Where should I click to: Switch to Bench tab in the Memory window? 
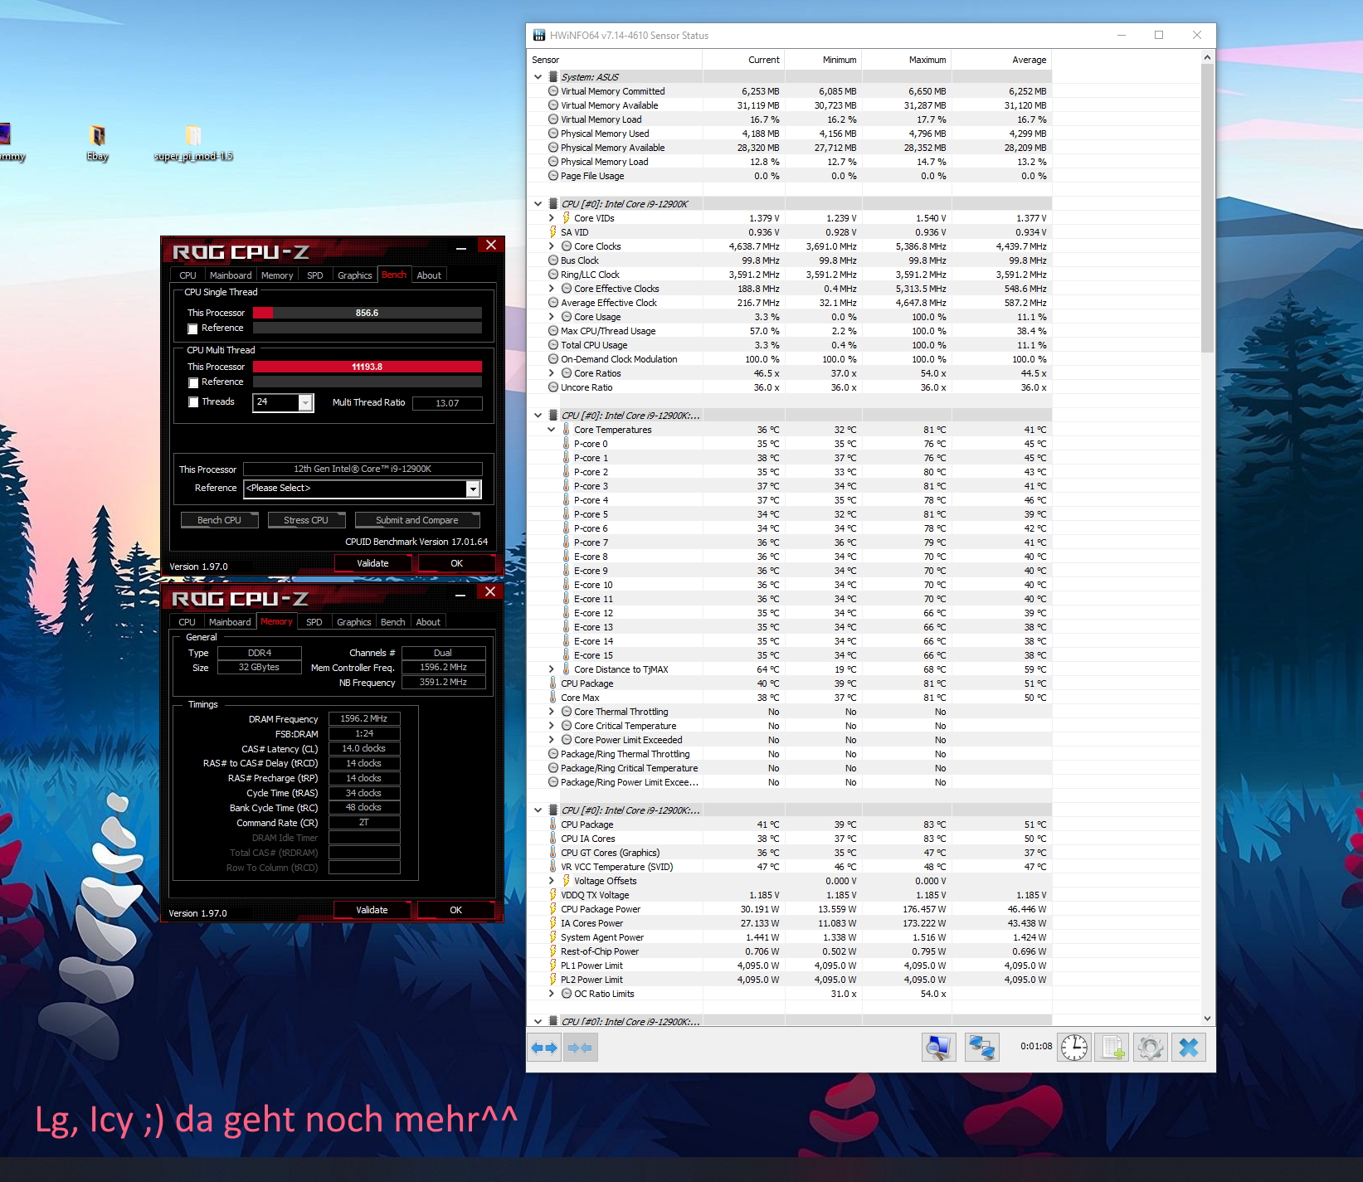coord(393,622)
